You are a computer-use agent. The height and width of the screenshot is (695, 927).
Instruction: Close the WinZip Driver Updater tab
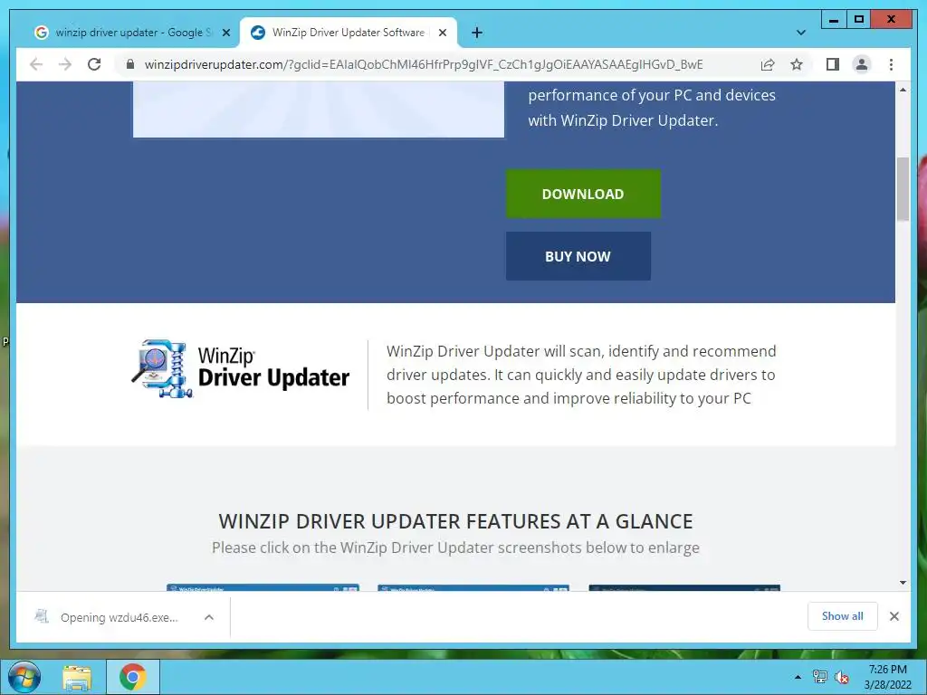point(442,33)
